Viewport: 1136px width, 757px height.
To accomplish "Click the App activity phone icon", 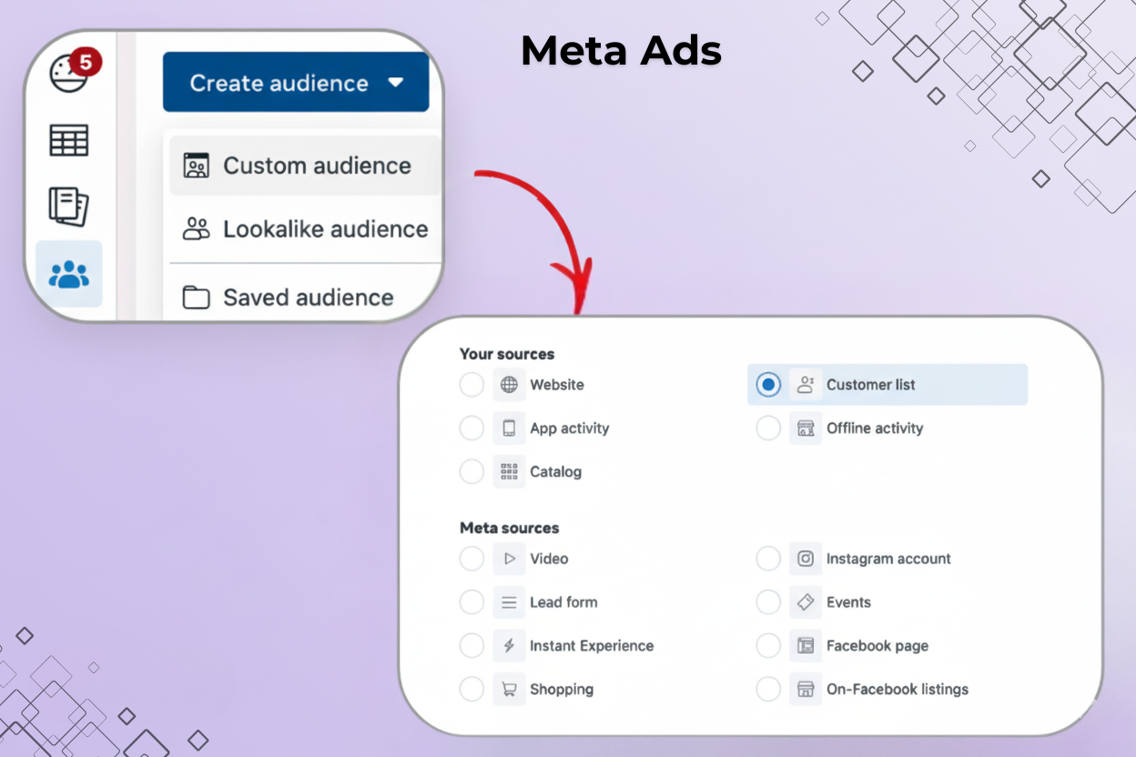I will pos(509,429).
